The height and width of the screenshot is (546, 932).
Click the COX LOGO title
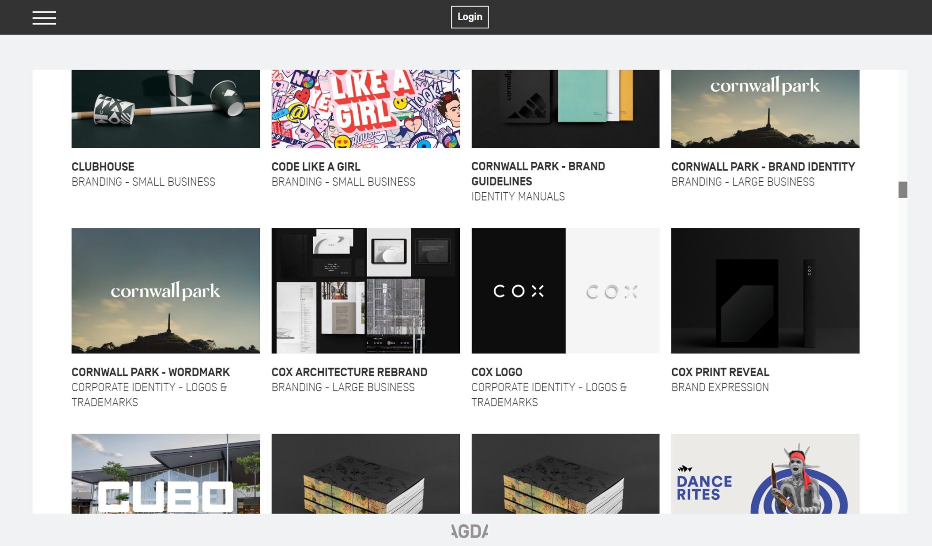[497, 372]
